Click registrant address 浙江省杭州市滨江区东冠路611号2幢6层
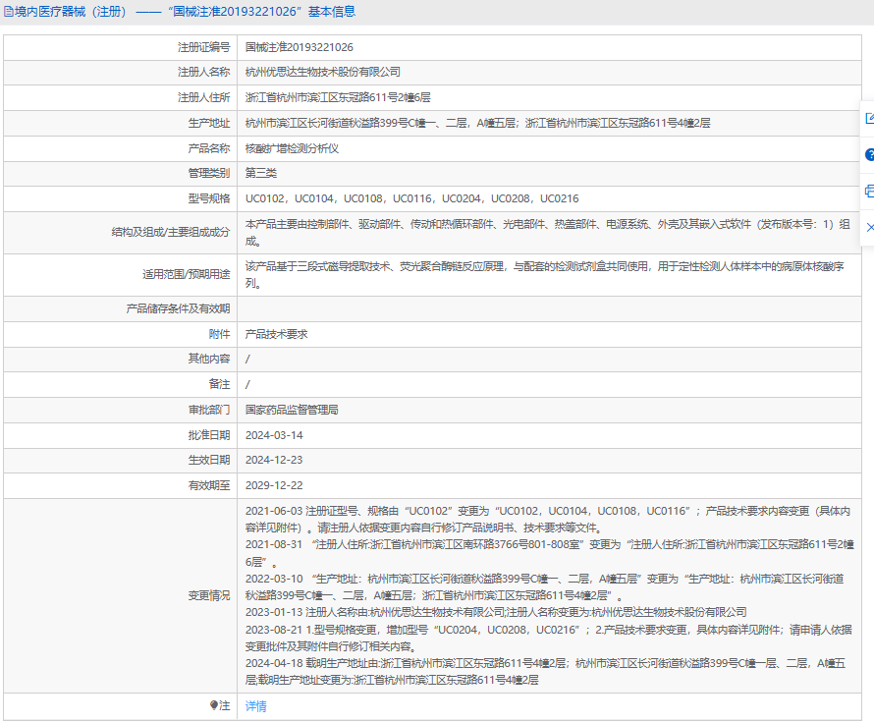The height and width of the screenshot is (723, 874). tap(338, 97)
